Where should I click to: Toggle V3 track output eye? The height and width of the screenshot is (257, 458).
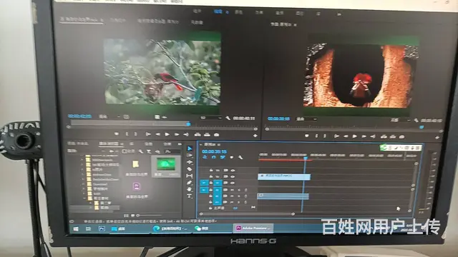[233, 170]
